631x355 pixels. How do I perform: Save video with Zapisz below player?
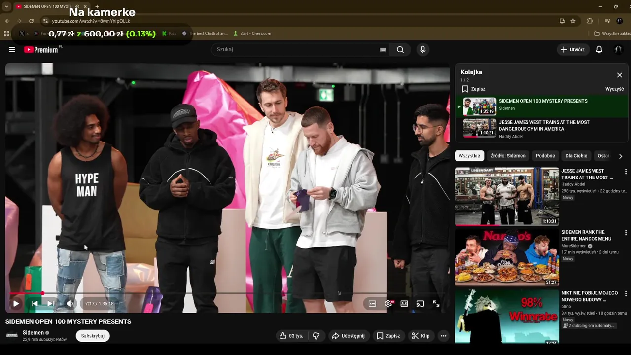(388, 336)
